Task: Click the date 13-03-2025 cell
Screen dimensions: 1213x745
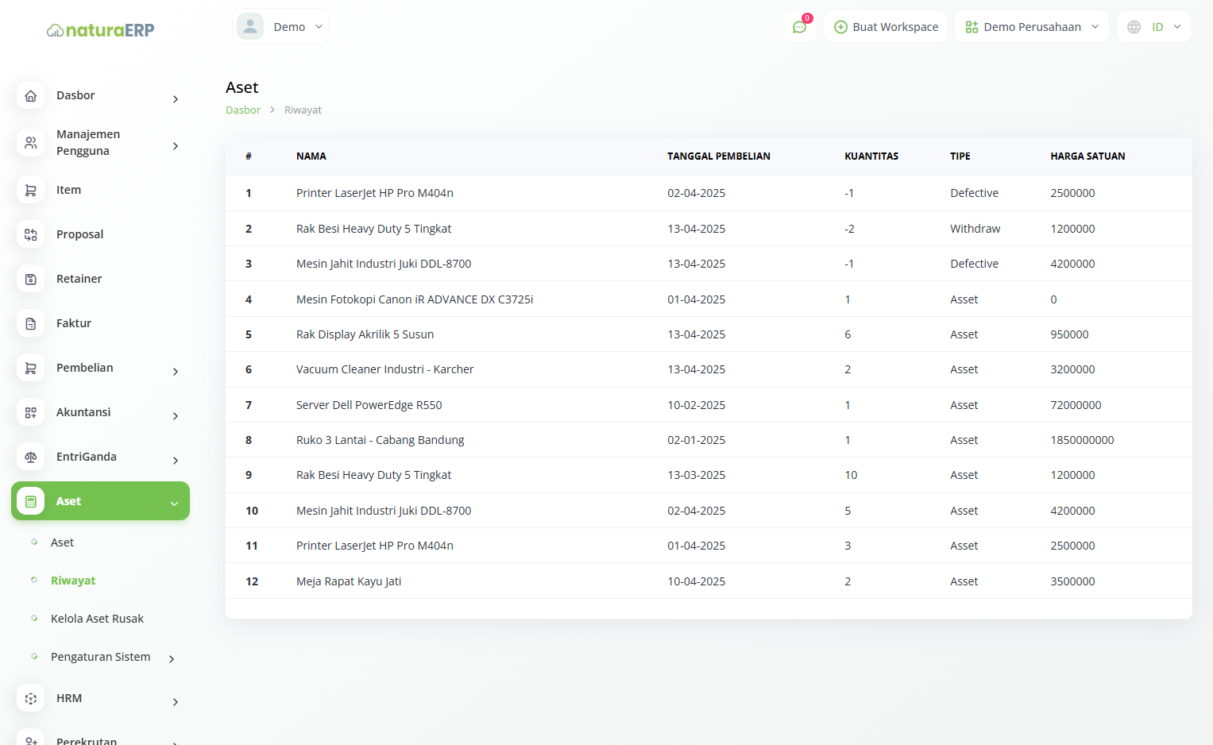Action: 696,475
